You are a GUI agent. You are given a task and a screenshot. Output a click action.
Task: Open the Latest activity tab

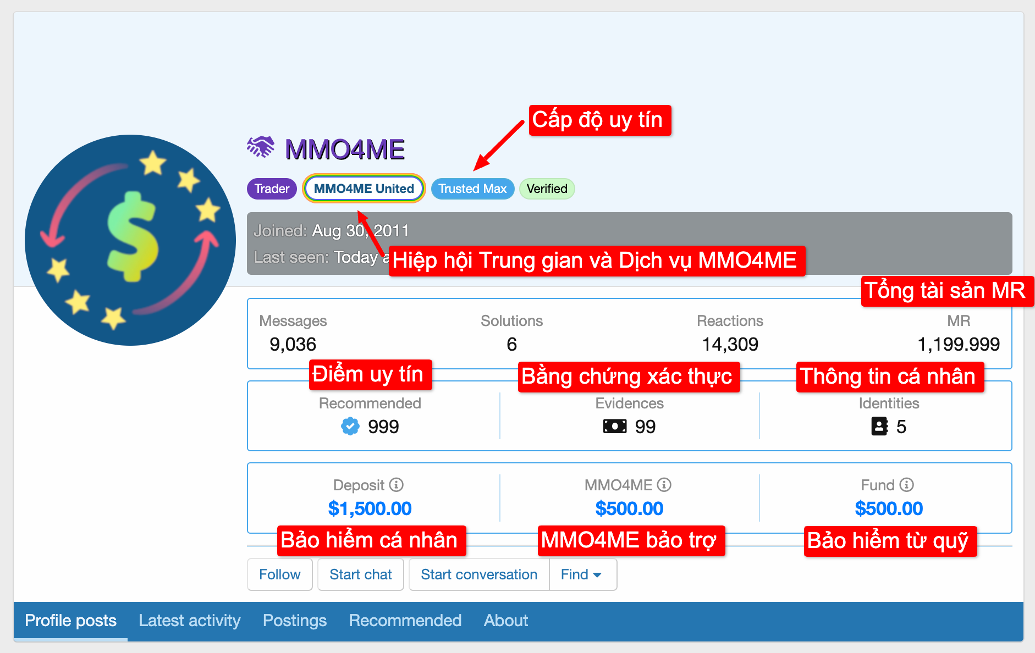point(190,621)
